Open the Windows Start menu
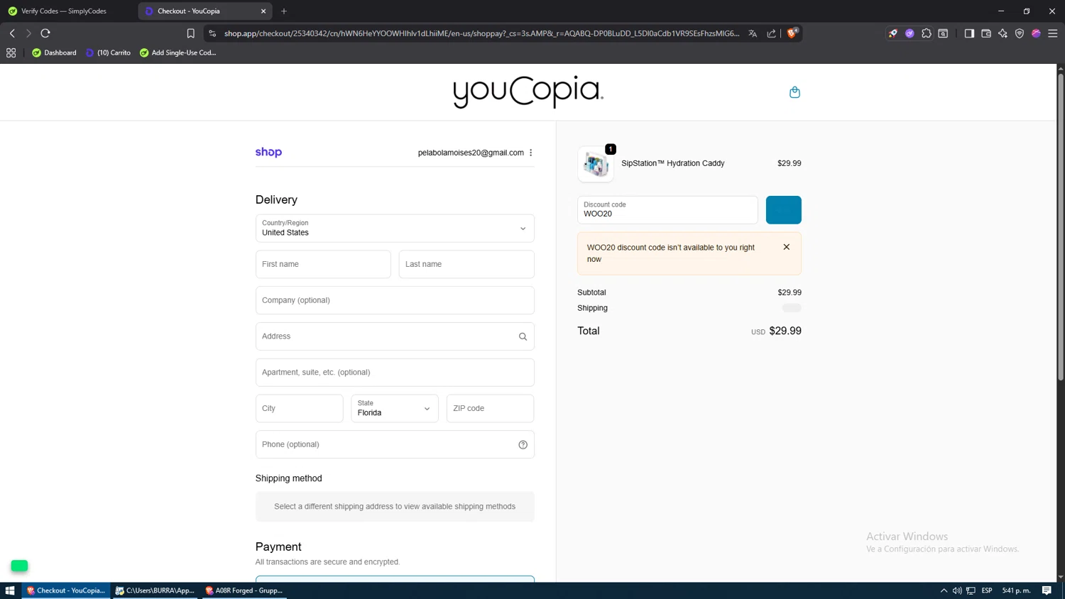This screenshot has height=599, width=1065. click(x=10, y=590)
